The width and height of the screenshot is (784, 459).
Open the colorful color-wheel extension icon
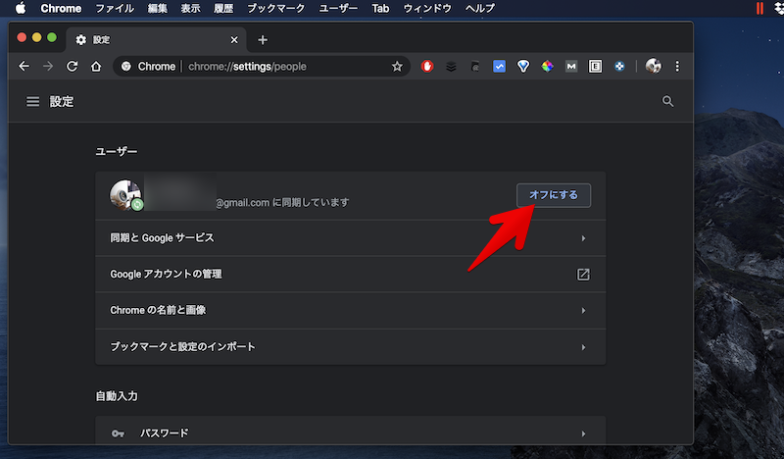[x=548, y=67]
